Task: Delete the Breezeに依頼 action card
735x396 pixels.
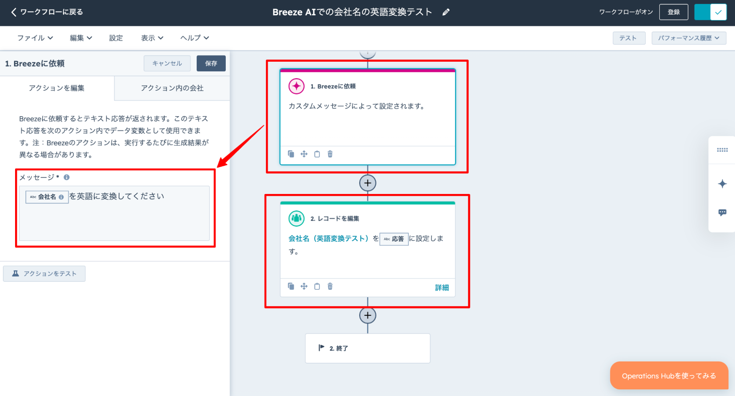Action: tap(330, 154)
